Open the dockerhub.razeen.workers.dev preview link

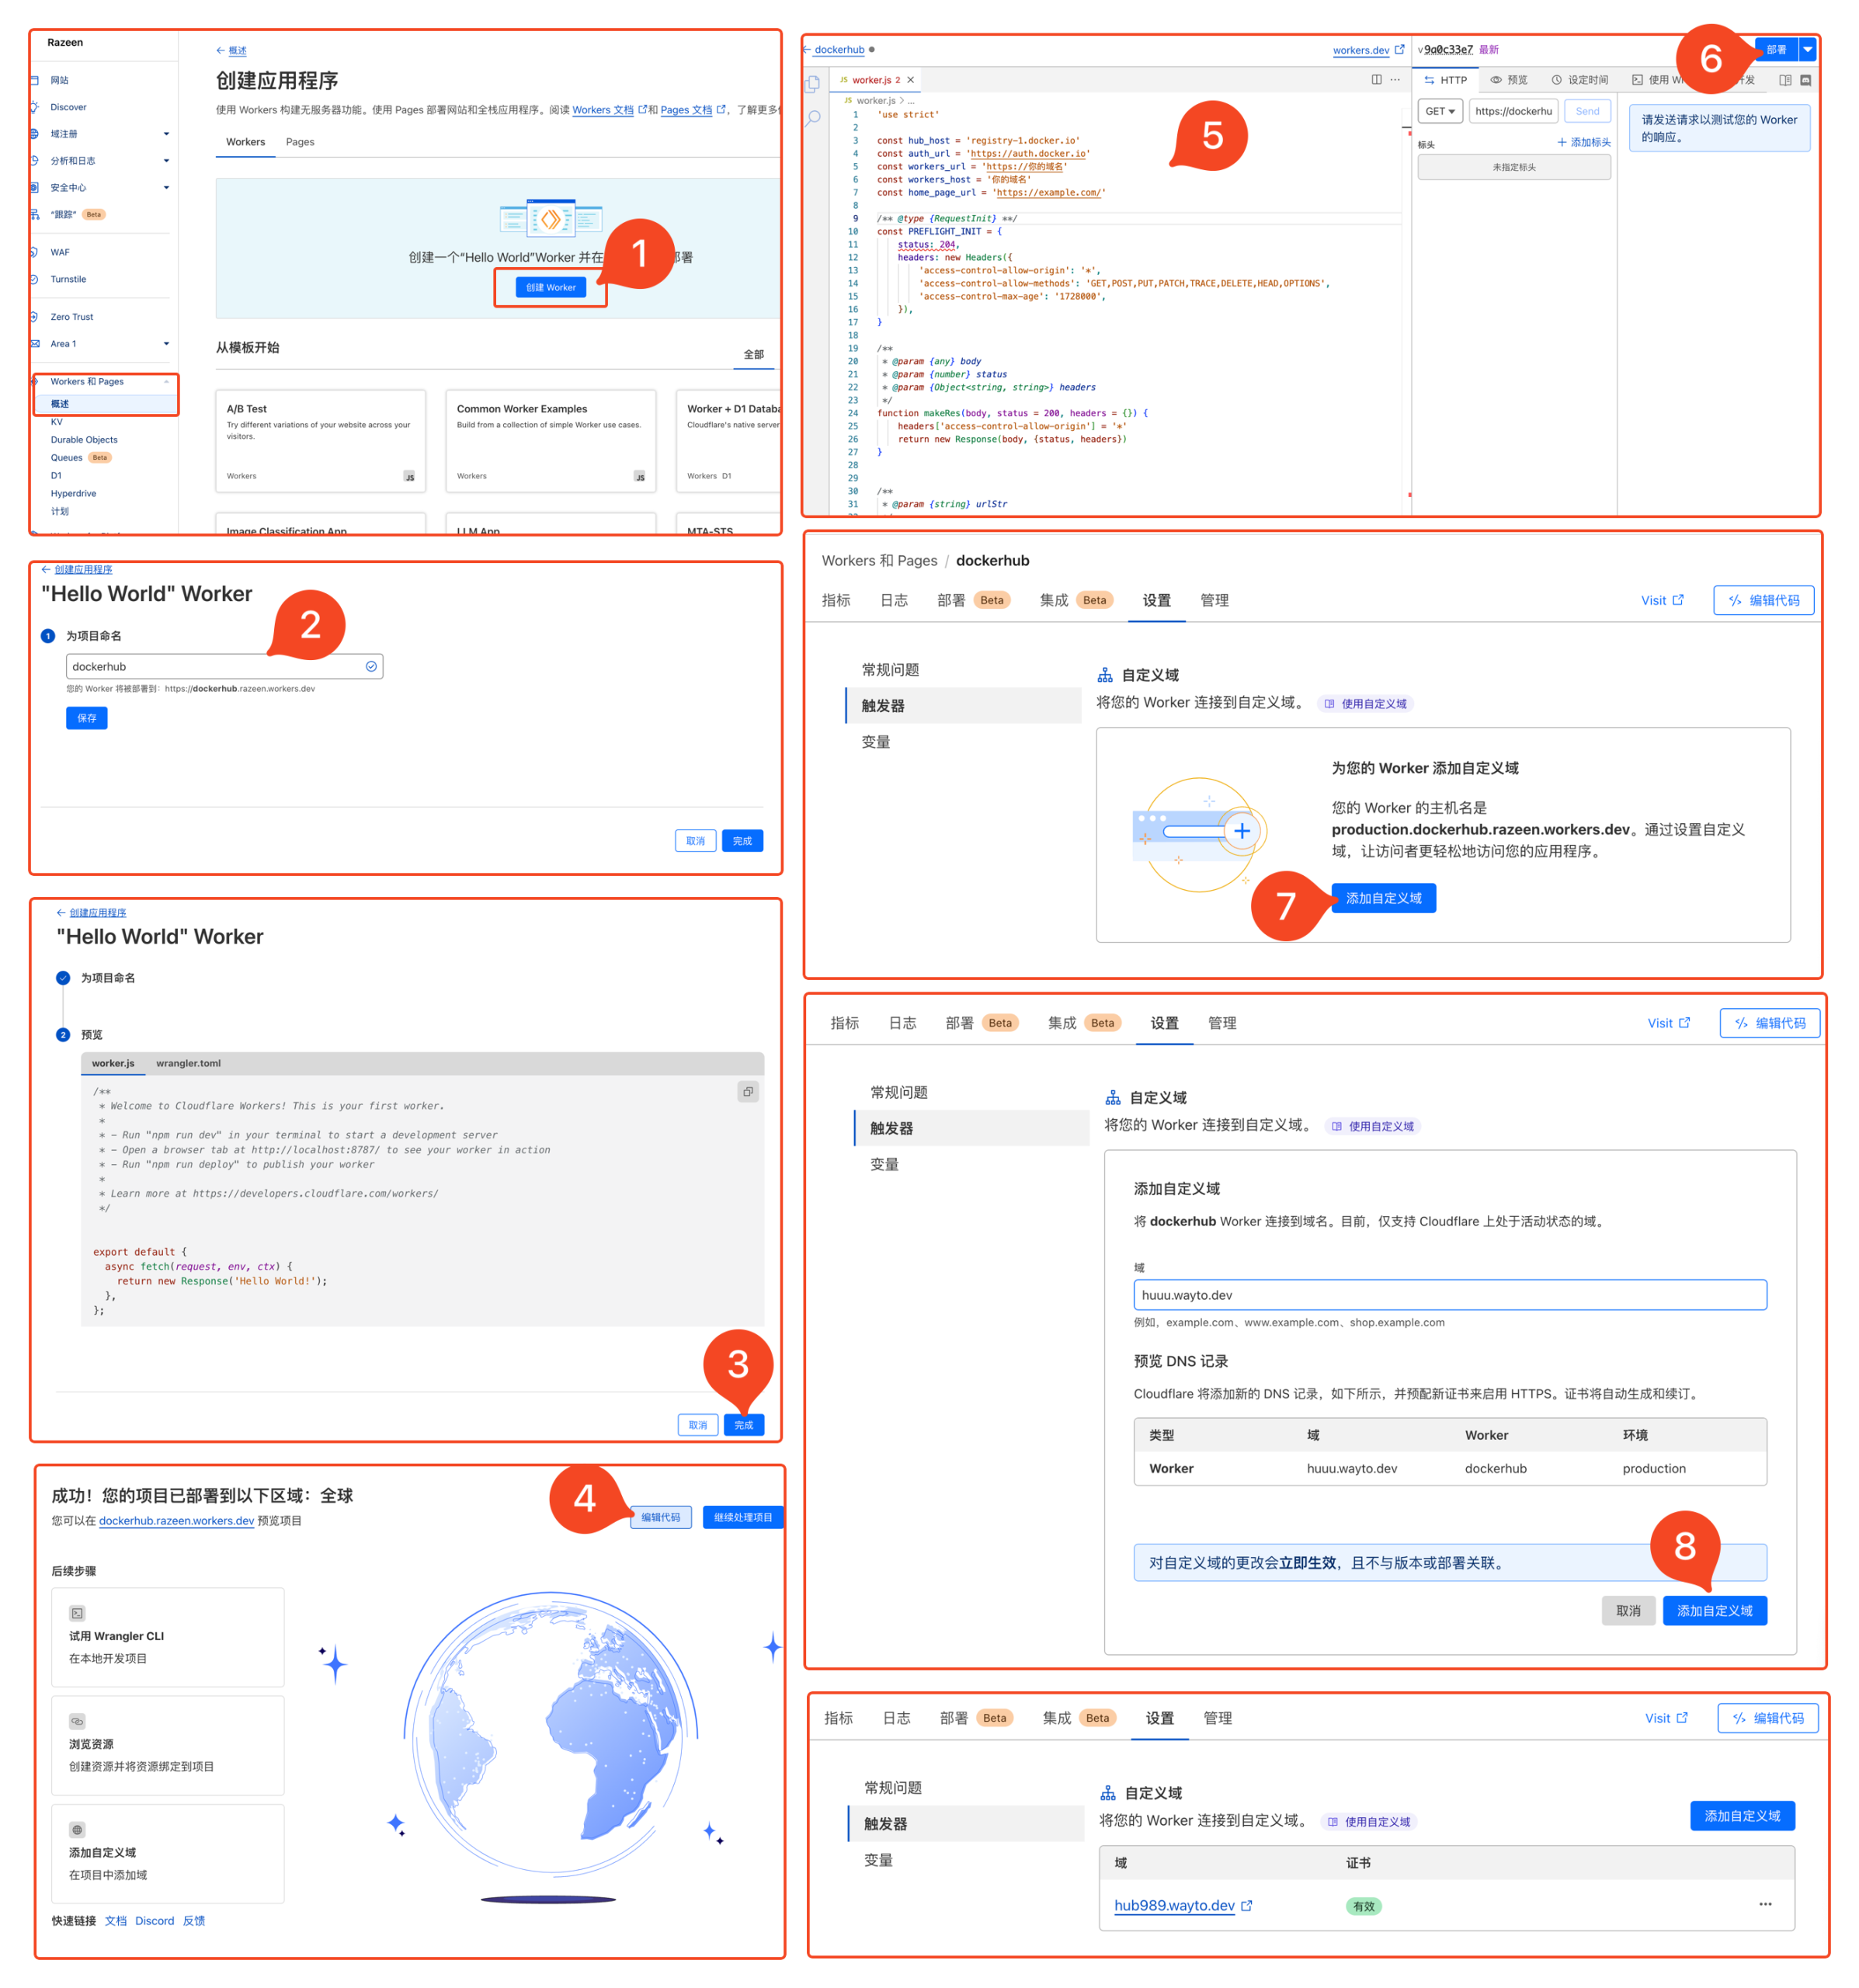point(176,1521)
